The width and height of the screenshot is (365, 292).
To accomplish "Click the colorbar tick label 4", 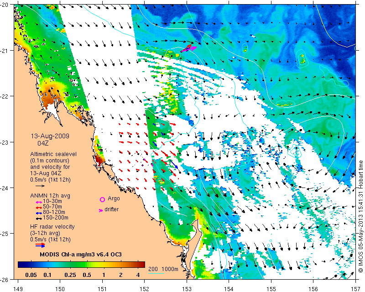I will [138, 275].
